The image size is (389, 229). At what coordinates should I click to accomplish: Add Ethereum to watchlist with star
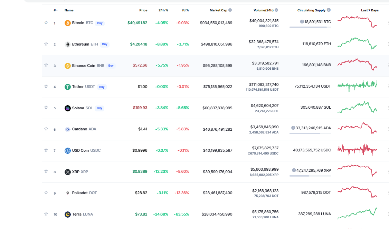[46, 44]
